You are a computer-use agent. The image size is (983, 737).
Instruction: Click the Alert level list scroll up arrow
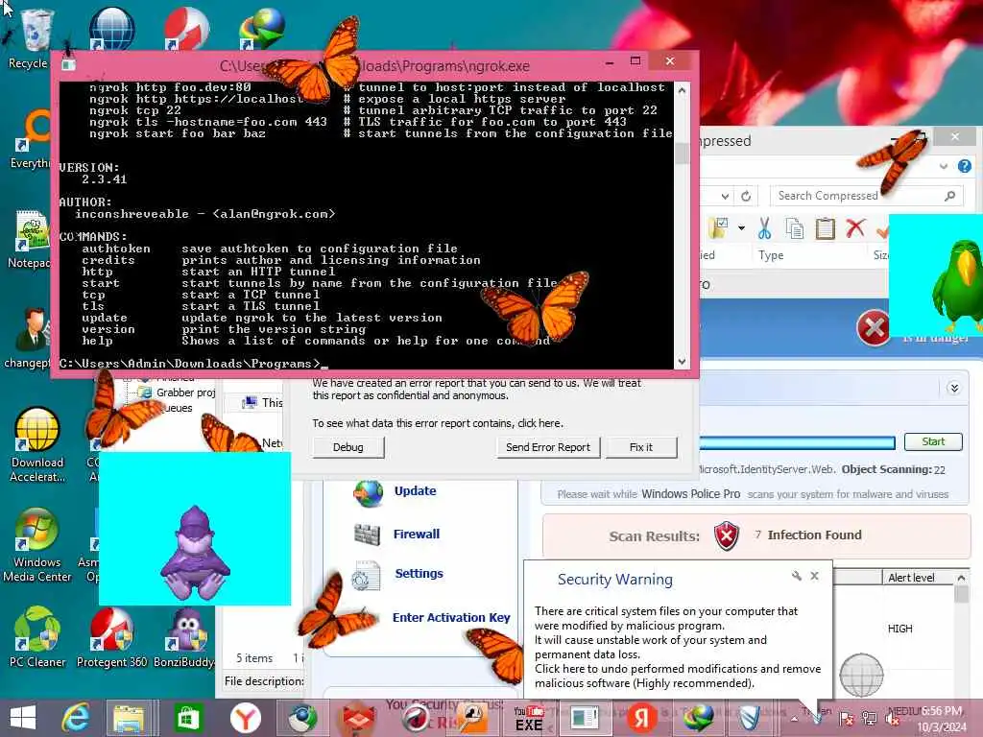pos(962,577)
